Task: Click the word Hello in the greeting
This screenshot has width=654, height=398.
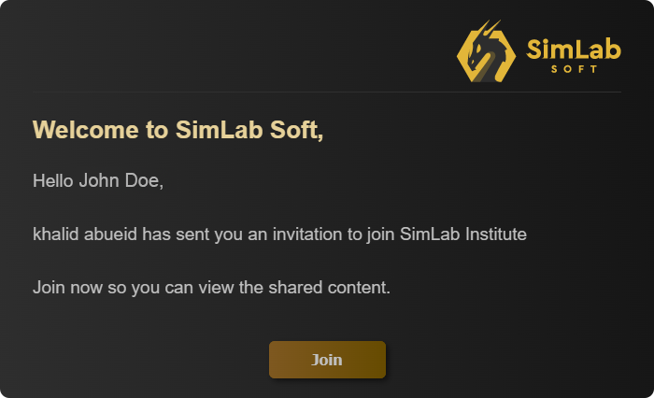Action: click(x=52, y=180)
